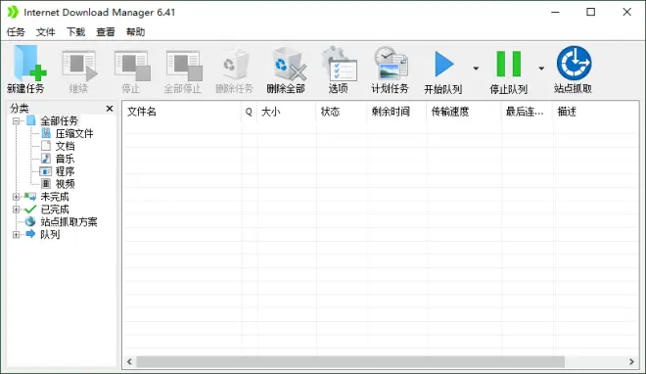Click the 删除全部 (delete all) trash icon
The image size is (646, 374).
(289, 64)
